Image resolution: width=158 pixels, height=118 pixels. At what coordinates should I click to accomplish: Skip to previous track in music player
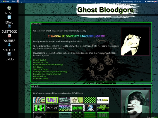pyautogui.click(x=1, y=1)
